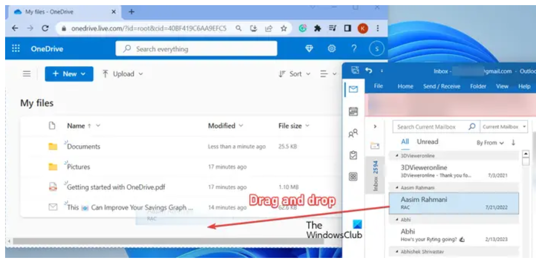Show All messages filter
This screenshot has width=536, height=261.
[405, 141]
